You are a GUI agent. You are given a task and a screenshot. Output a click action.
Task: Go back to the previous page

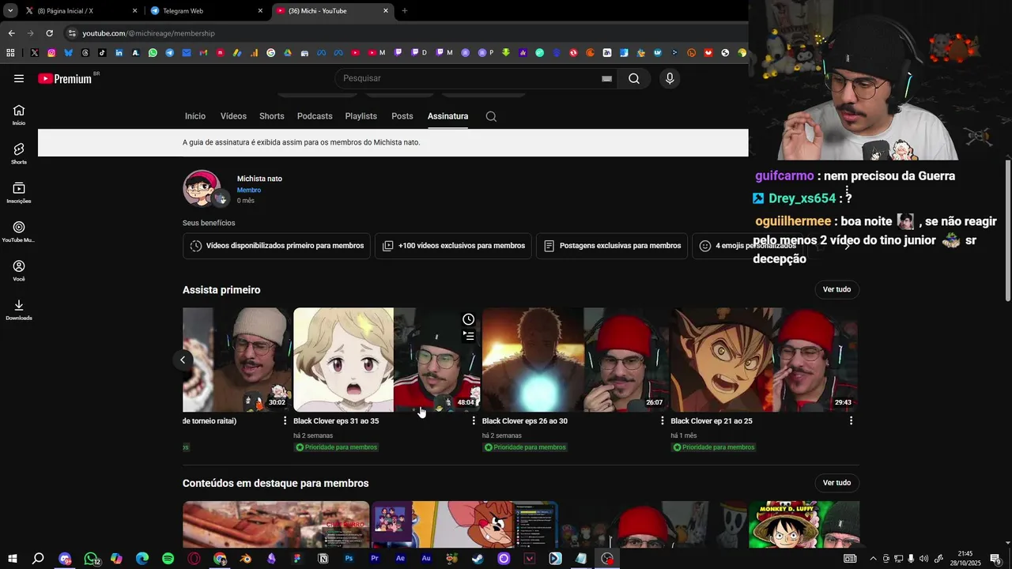(x=11, y=33)
